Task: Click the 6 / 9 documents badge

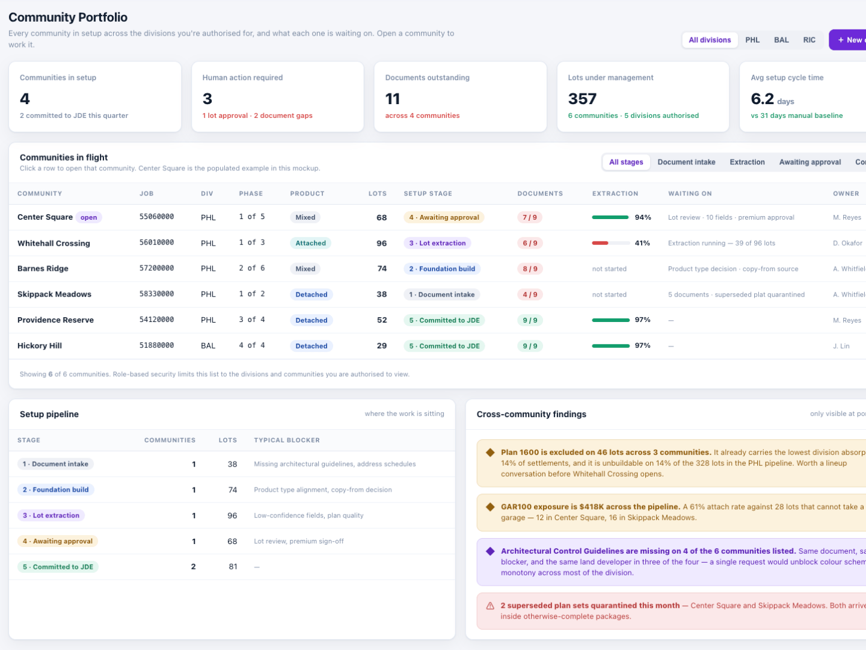Action: [530, 243]
